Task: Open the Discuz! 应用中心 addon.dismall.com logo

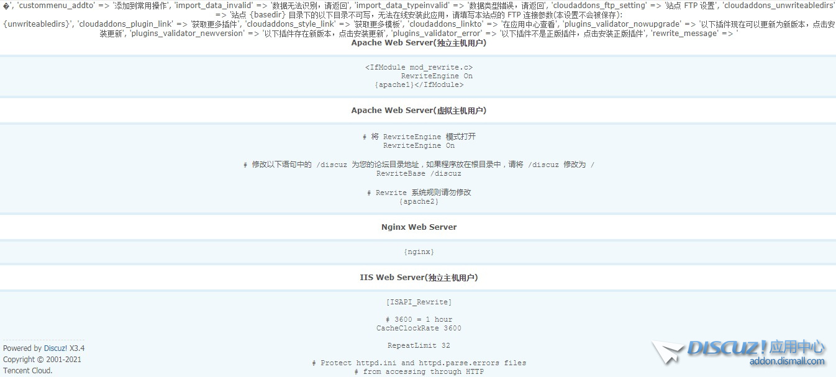Action: click(739, 352)
